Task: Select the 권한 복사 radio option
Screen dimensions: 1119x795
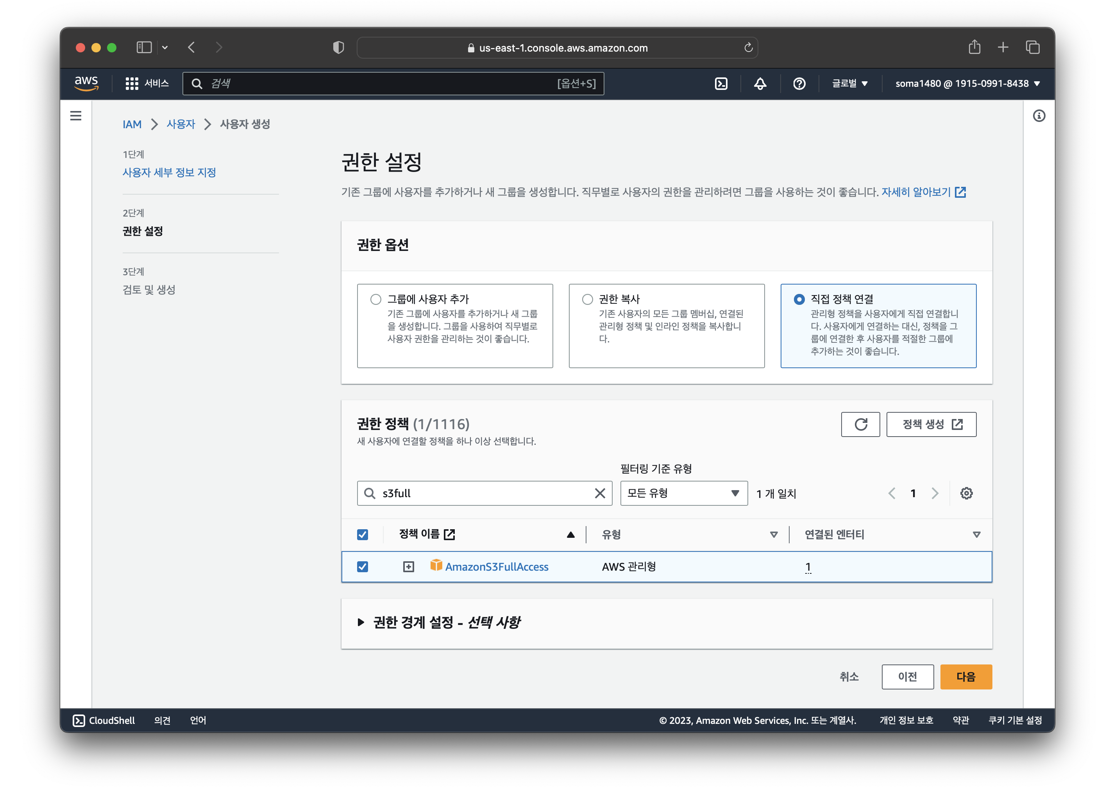Action: point(587,299)
